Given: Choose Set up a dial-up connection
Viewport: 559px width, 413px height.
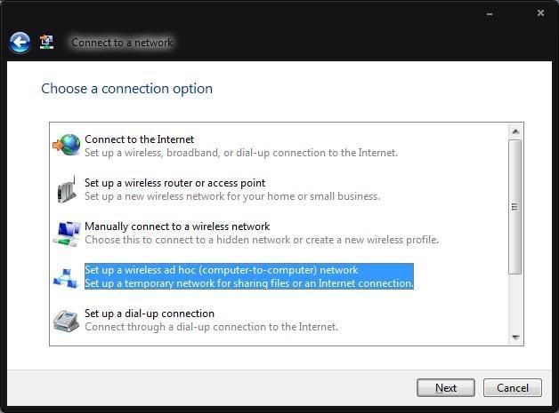Looking at the screenshot, I should [150, 314].
